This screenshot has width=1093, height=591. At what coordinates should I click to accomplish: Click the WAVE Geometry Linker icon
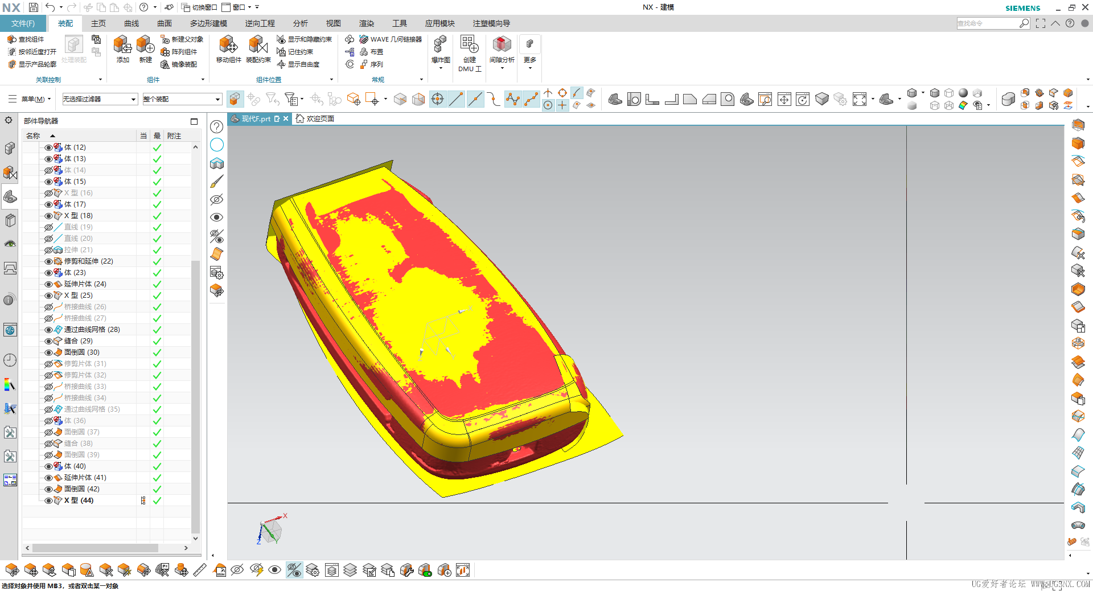click(x=364, y=39)
